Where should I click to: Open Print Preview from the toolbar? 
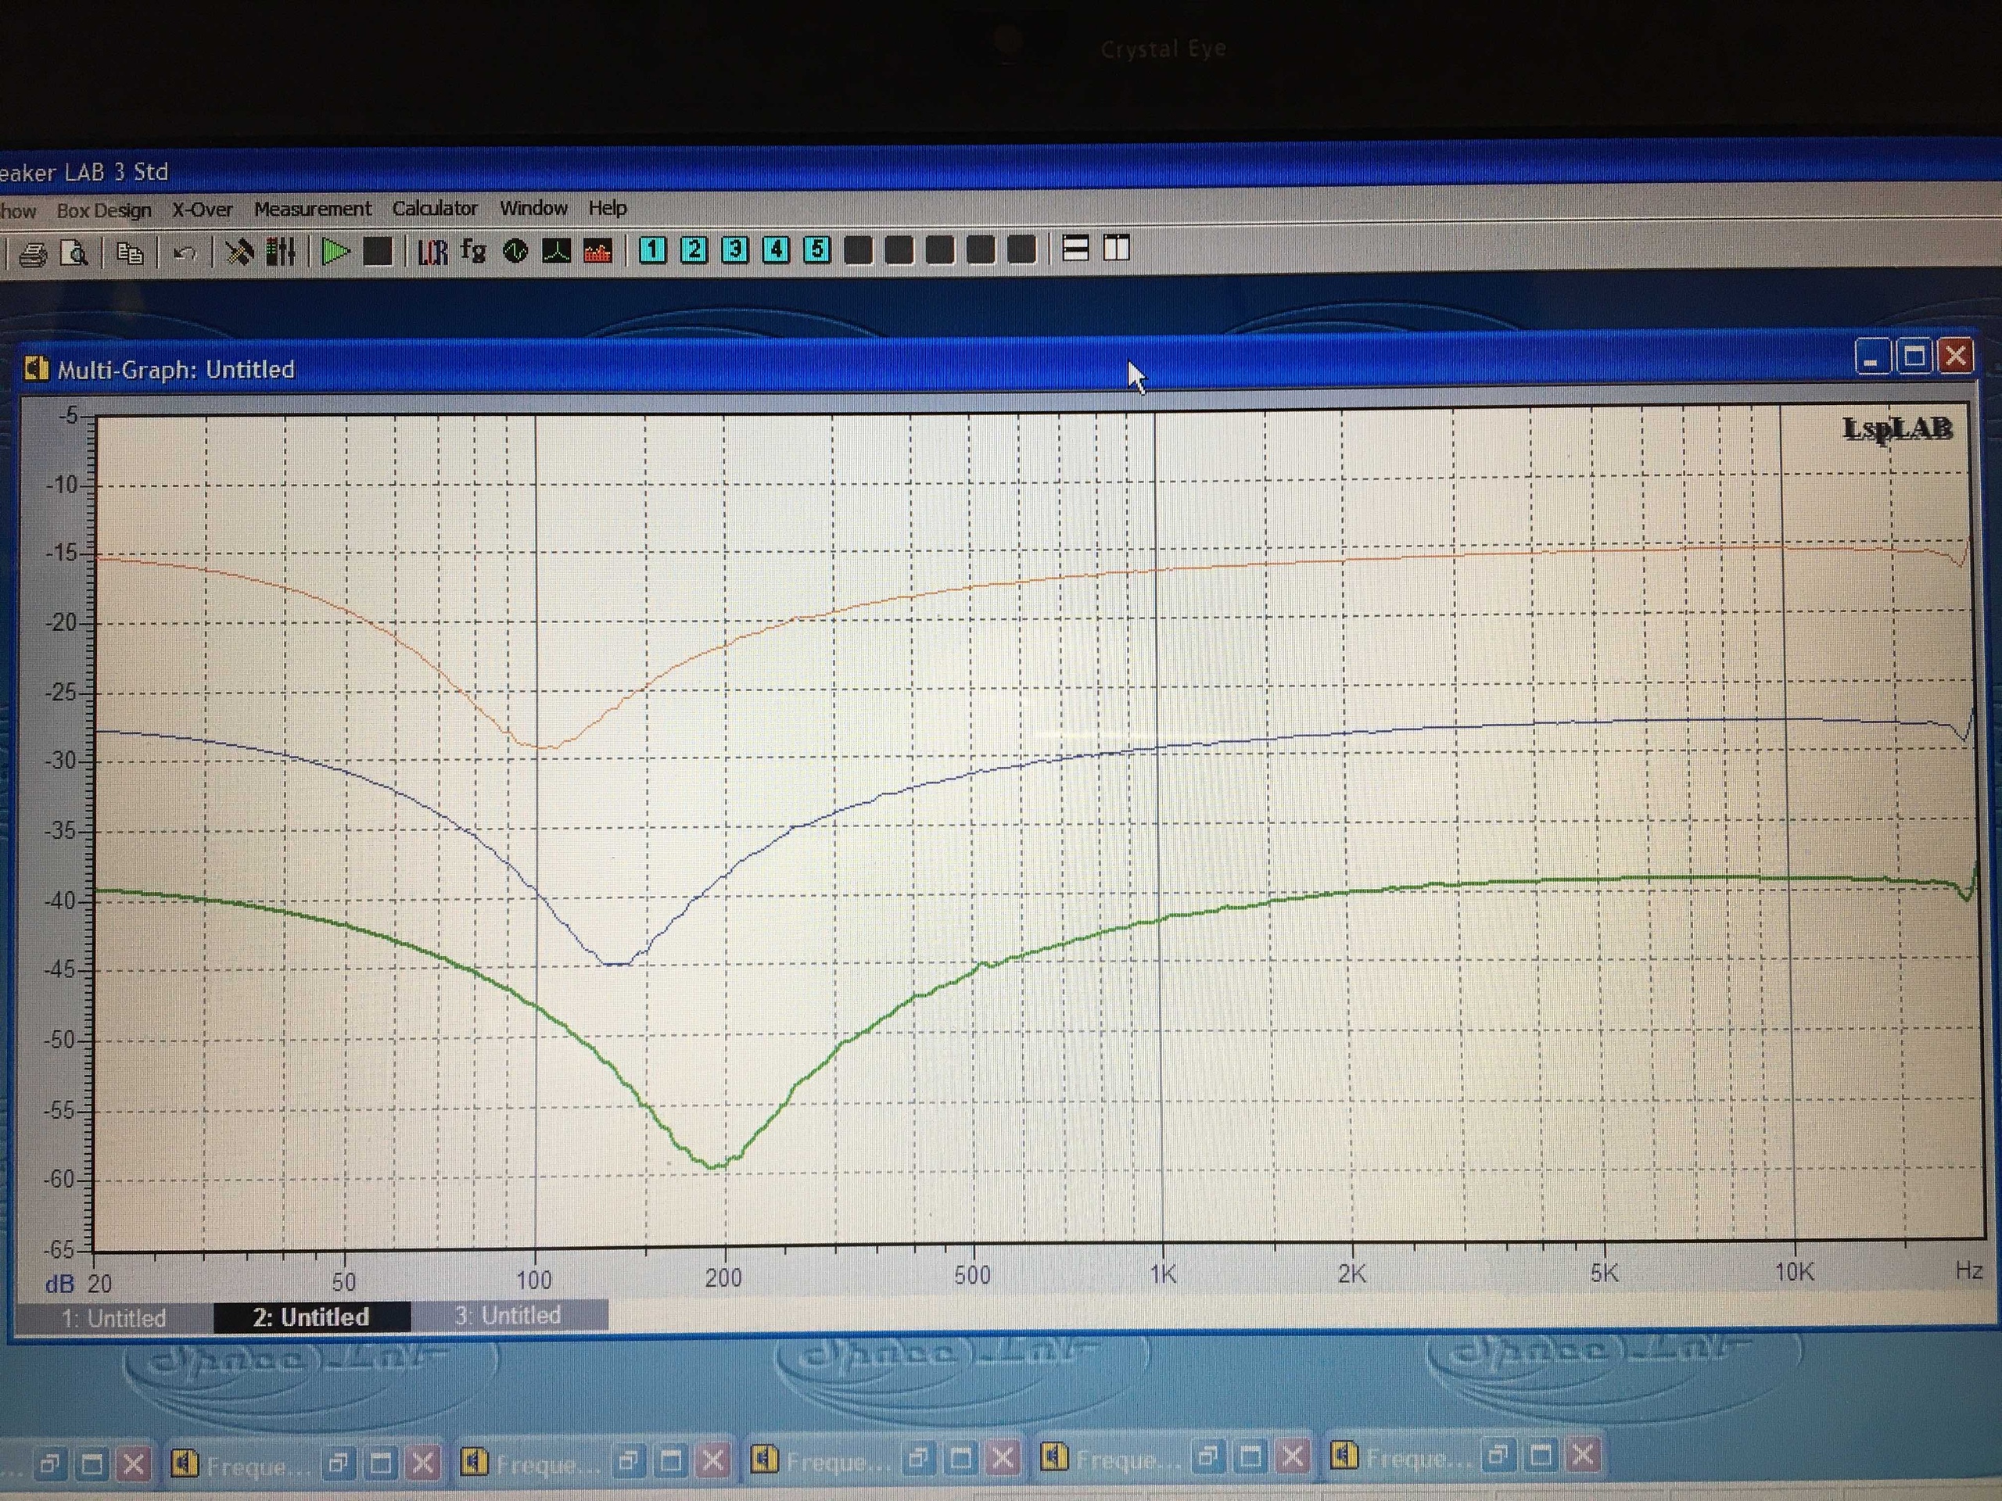click(75, 253)
